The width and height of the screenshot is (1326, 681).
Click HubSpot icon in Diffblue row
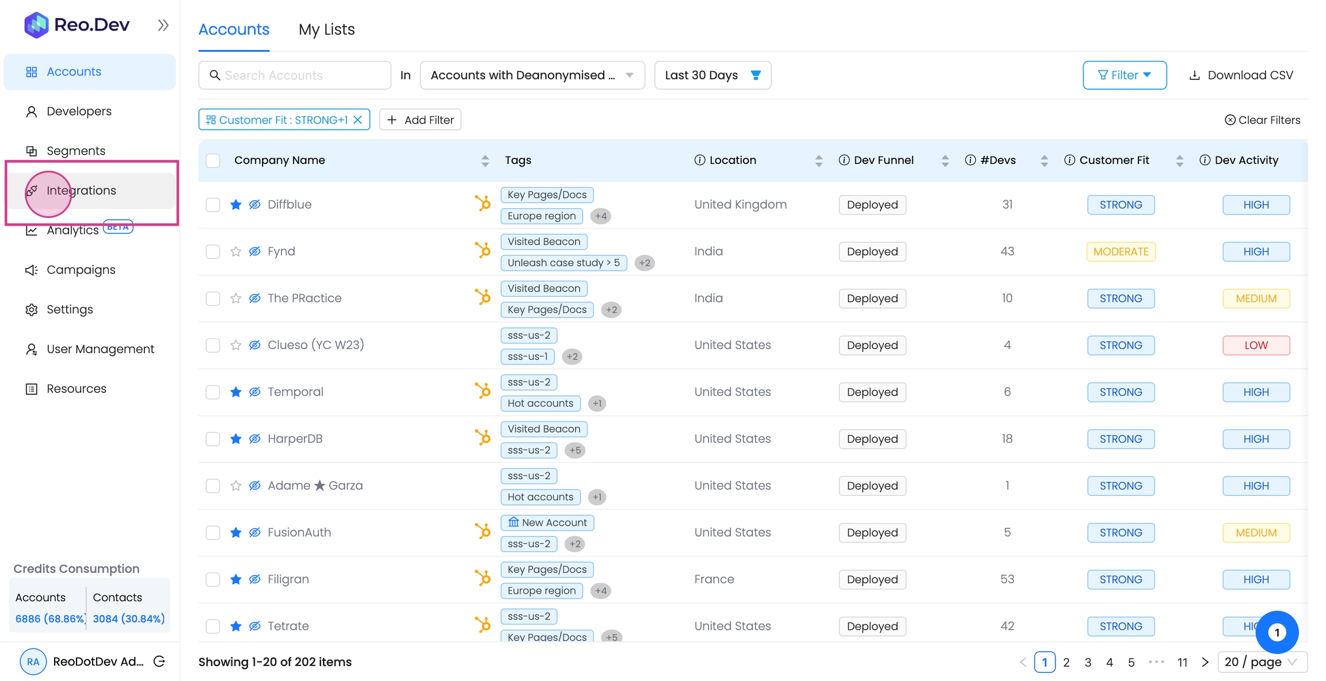coord(483,204)
